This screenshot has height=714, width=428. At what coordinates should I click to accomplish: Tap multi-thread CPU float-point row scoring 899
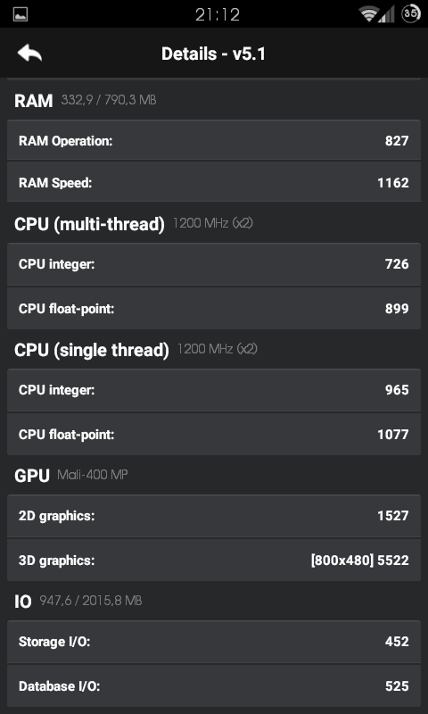click(214, 308)
